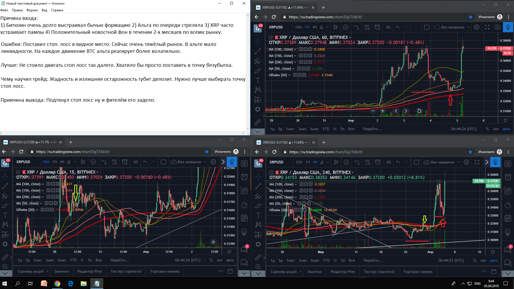514x289 pixels.
Task: Open the alarm clock alerts panel beside the 240-minute chart
Action: pyautogui.click(x=508, y=177)
